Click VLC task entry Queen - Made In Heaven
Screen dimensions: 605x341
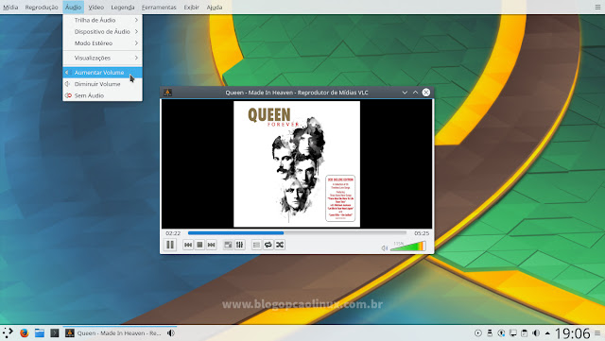pyautogui.click(x=120, y=332)
